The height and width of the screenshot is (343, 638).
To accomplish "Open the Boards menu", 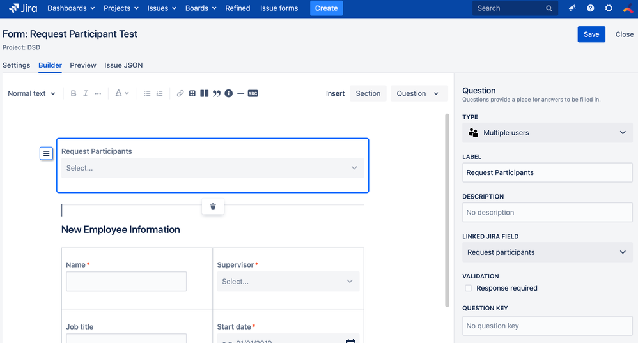I will click(x=201, y=8).
